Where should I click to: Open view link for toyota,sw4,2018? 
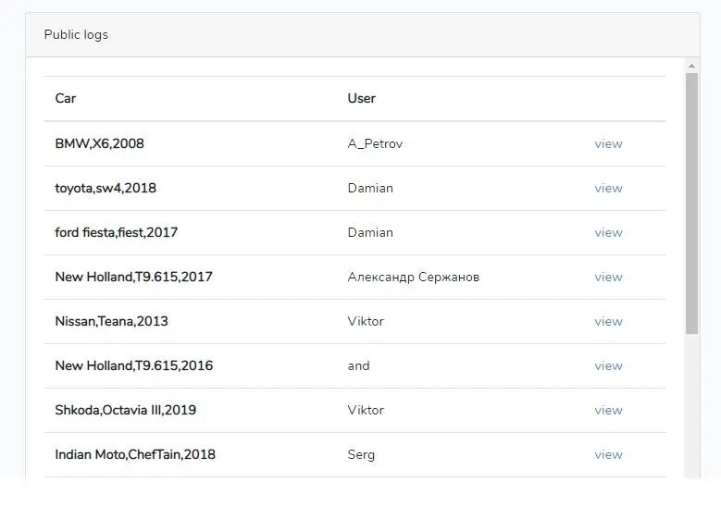pos(608,188)
